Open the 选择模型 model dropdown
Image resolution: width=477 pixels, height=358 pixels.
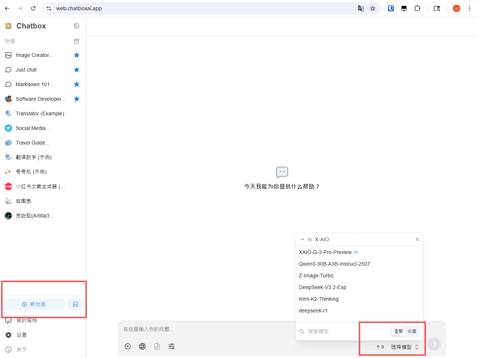(x=405, y=347)
